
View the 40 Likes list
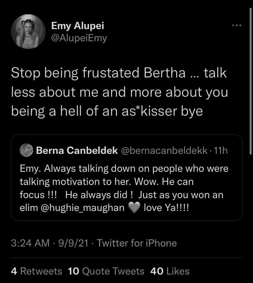(170, 271)
